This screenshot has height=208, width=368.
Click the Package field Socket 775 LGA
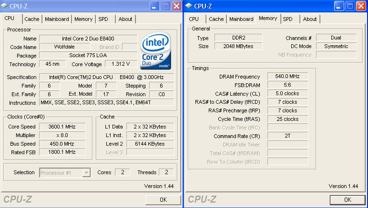point(88,55)
